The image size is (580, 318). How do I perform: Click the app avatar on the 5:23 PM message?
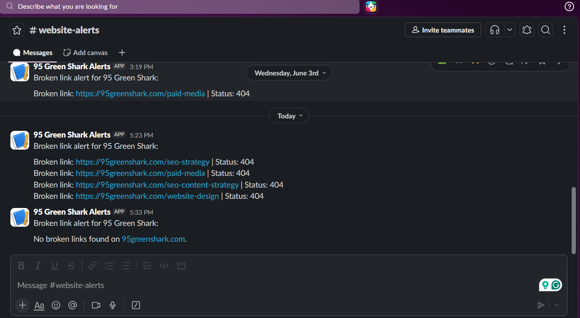tap(20, 140)
